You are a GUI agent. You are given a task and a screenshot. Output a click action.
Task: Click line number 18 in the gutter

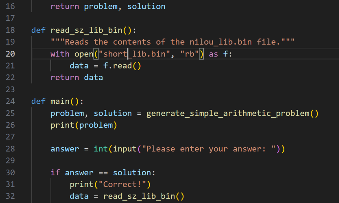[10, 30]
